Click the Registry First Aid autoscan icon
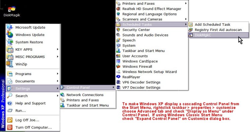251x132 pixels. point(191,30)
